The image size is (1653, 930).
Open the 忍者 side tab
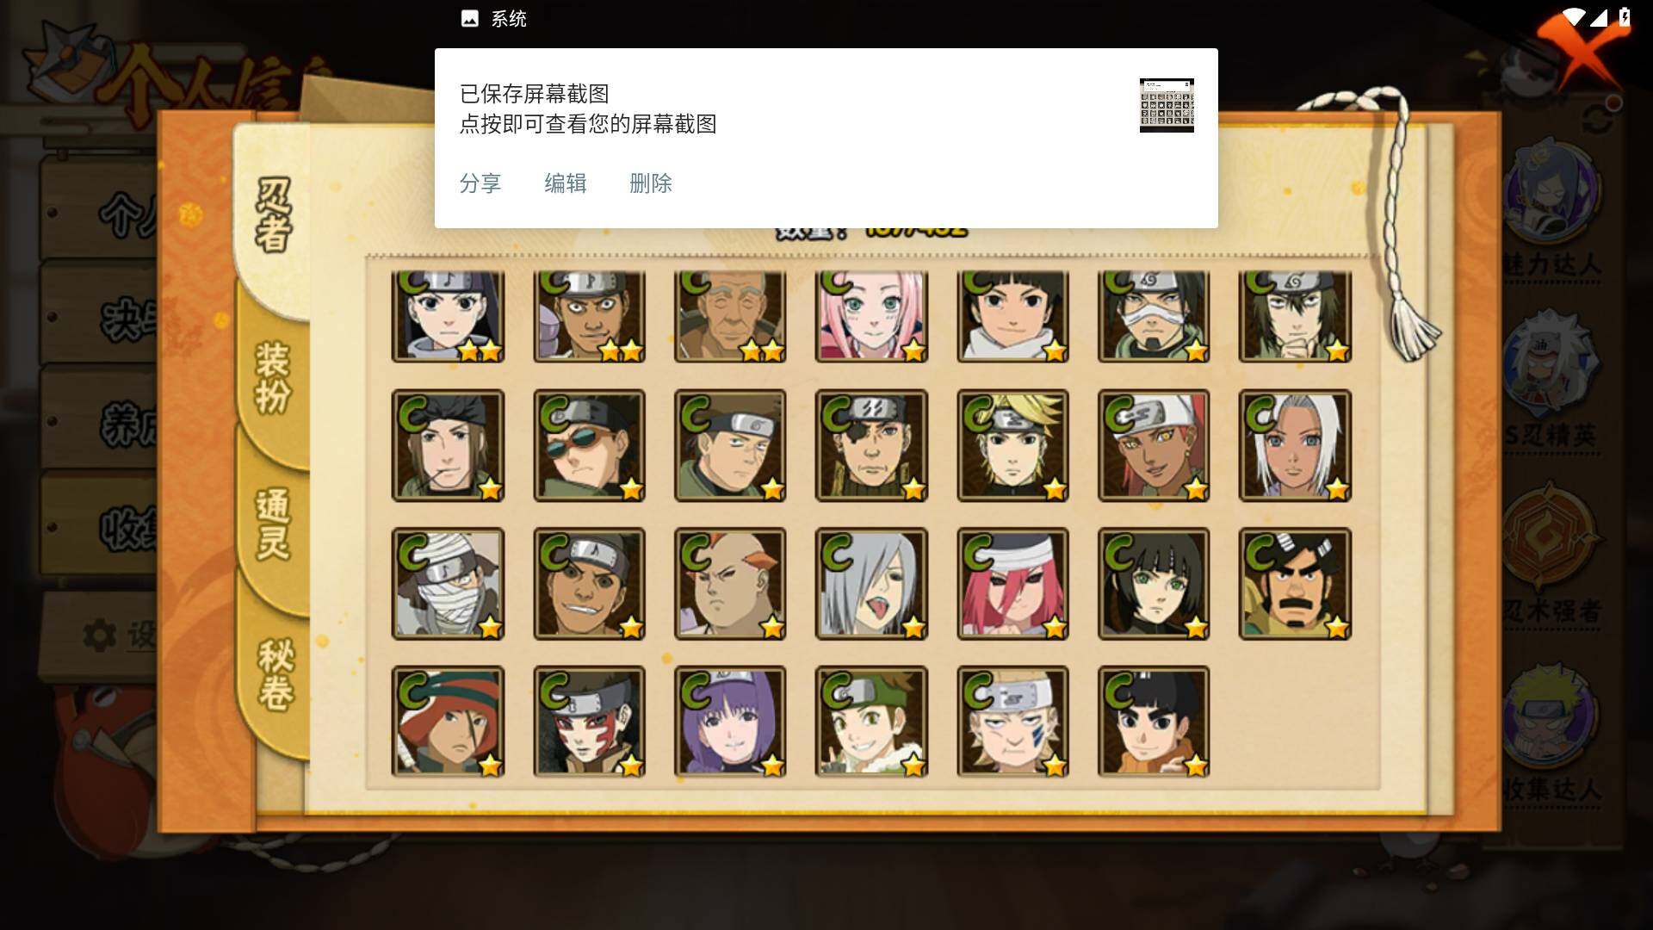[274, 215]
